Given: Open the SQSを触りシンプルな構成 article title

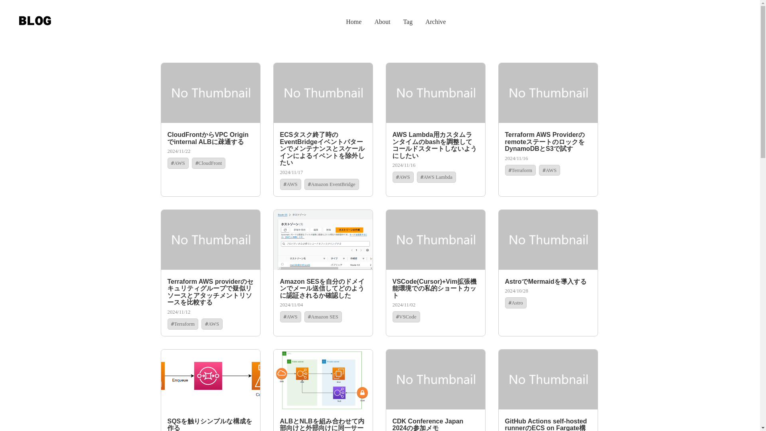Looking at the screenshot, I should [x=210, y=425].
